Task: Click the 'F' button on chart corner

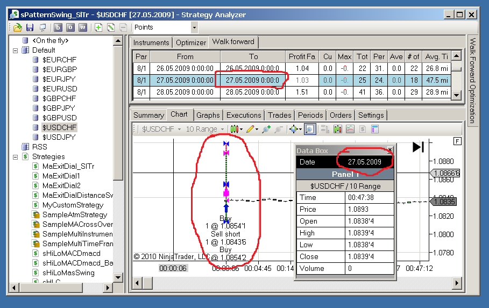Action: (x=457, y=141)
